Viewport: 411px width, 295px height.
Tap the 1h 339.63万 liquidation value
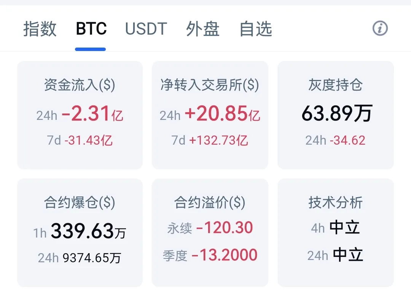tap(80, 231)
